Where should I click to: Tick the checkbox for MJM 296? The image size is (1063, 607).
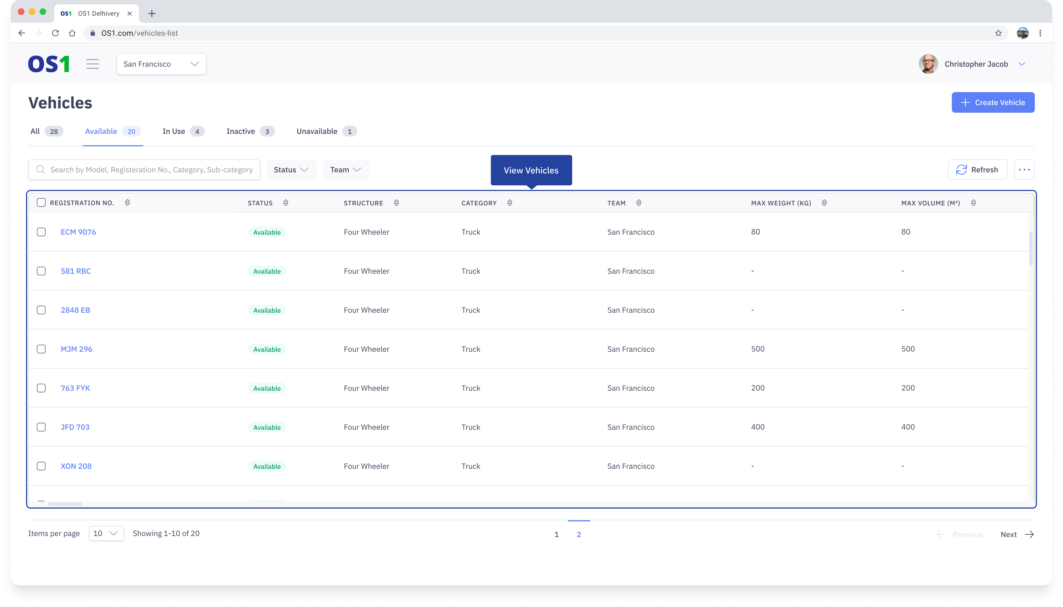41,349
